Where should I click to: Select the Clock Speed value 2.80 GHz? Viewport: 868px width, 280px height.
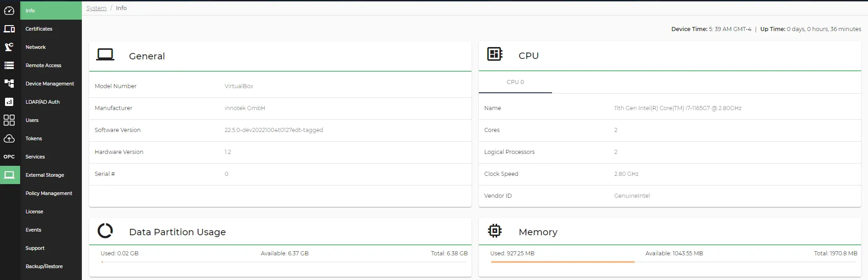[x=627, y=174]
